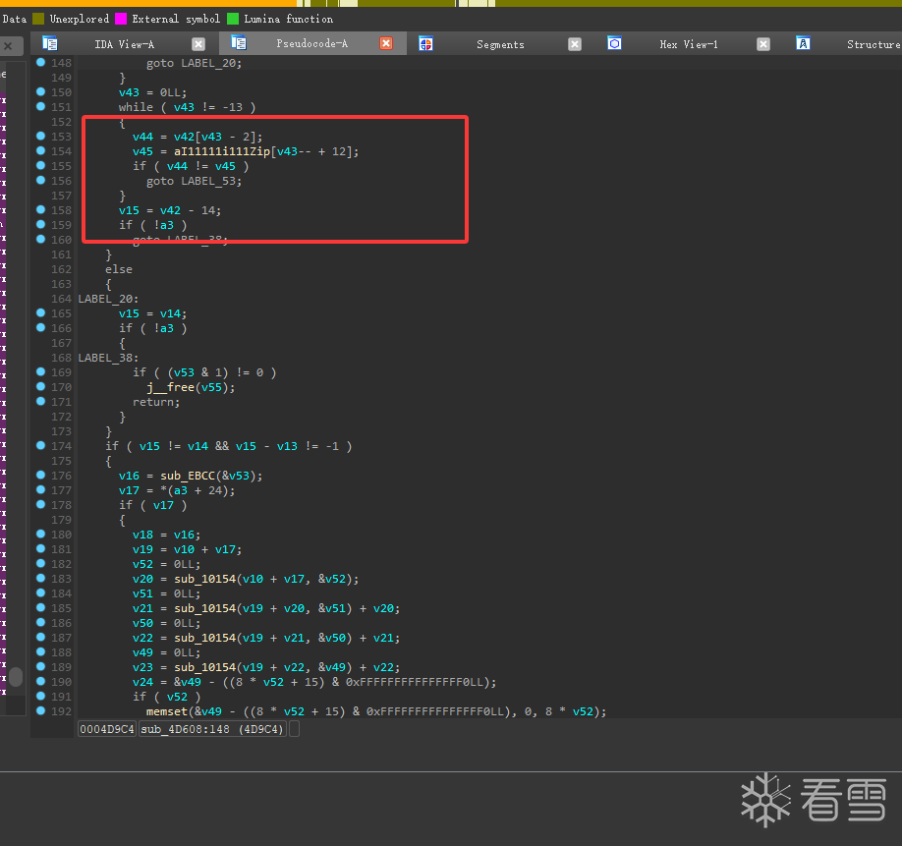Close the Segments tab
This screenshot has width=902, height=846.
pos(575,44)
